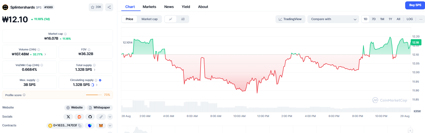Open the Markets tab
Image resolution: width=425 pixels, height=133 pixels.
tap(149, 7)
